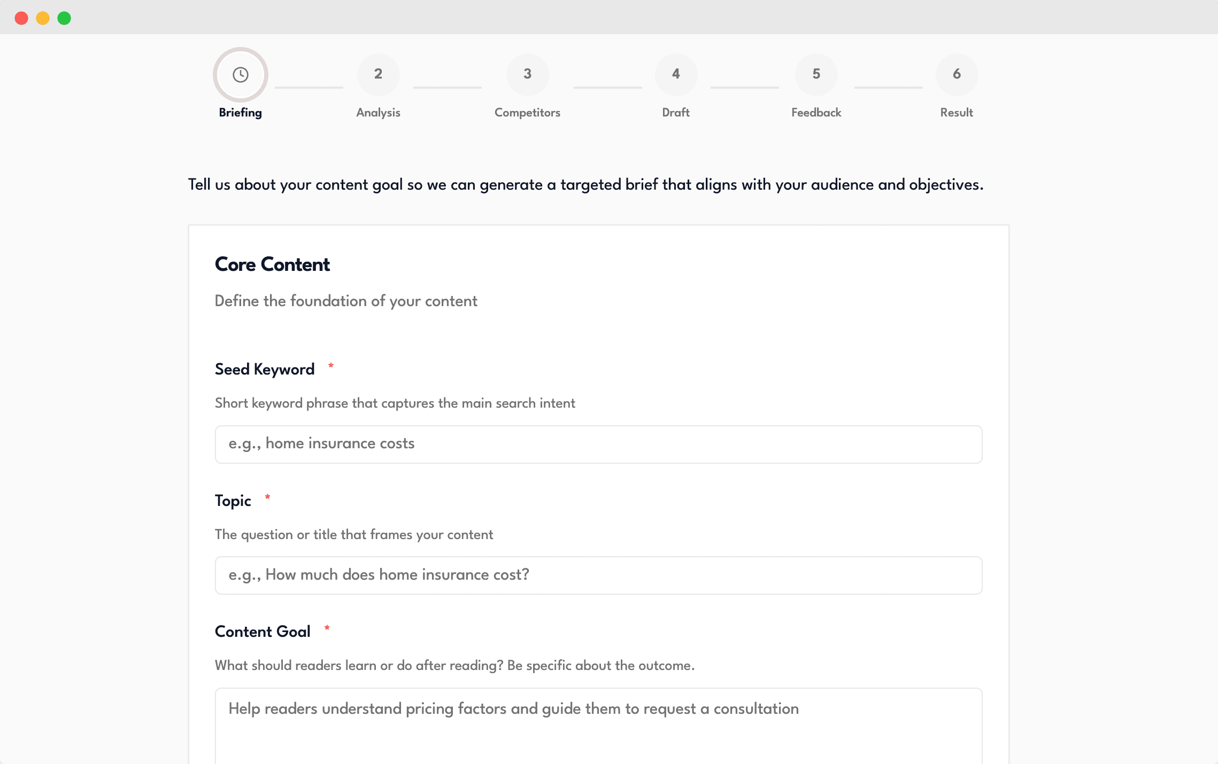The width and height of the screenshot is (1218, 764).
Task: Click the Briefing step label
Action: (240, 113)
